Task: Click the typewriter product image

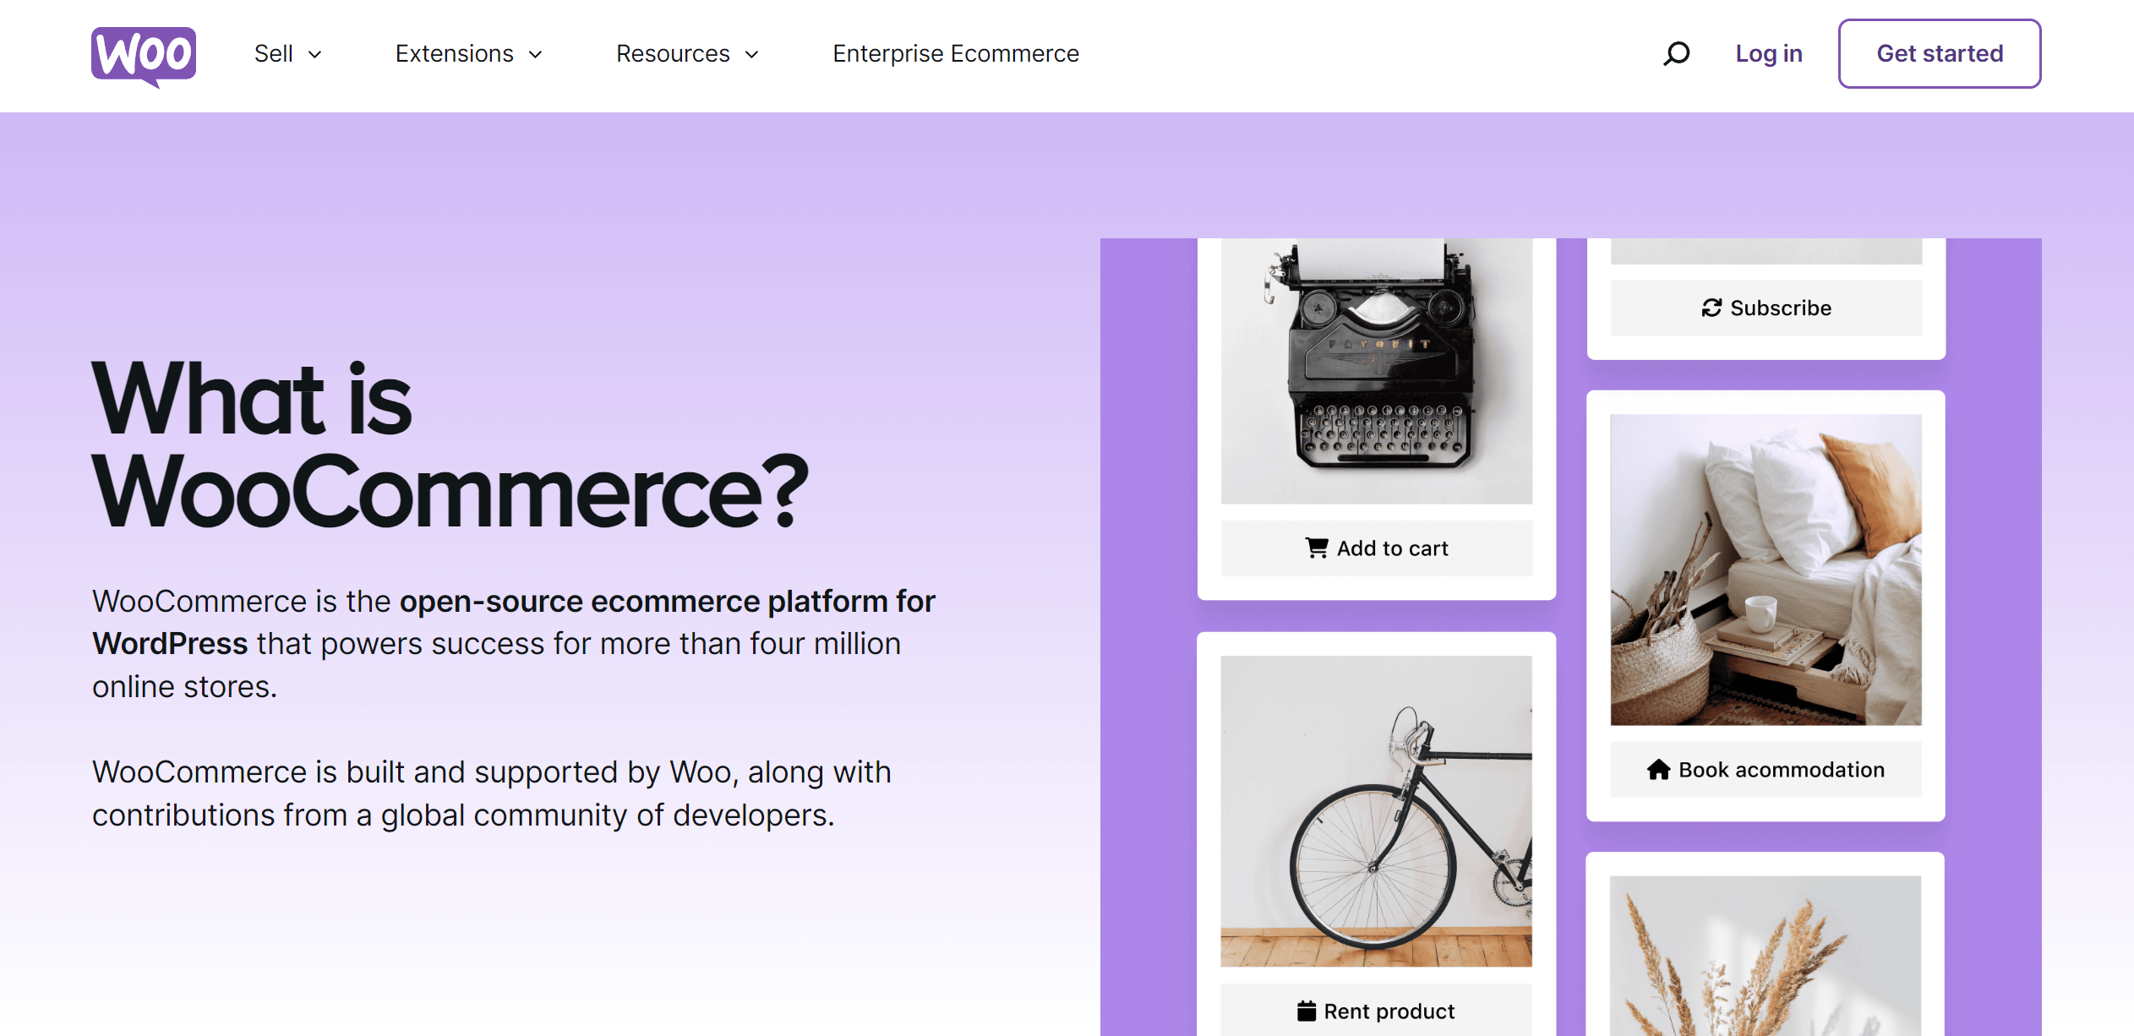Action: click(1377, 372)
